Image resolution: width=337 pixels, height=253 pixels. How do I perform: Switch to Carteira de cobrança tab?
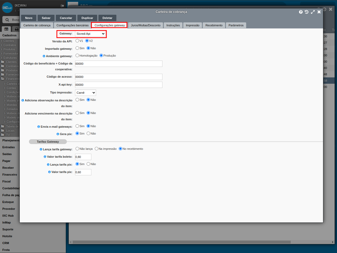[37, 25]
